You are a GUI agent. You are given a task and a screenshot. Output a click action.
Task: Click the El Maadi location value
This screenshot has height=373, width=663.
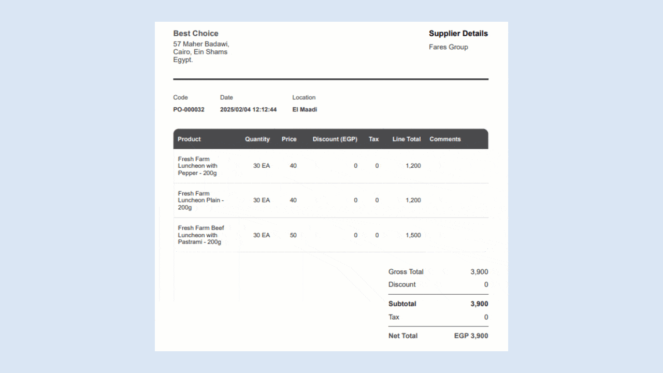305,110
